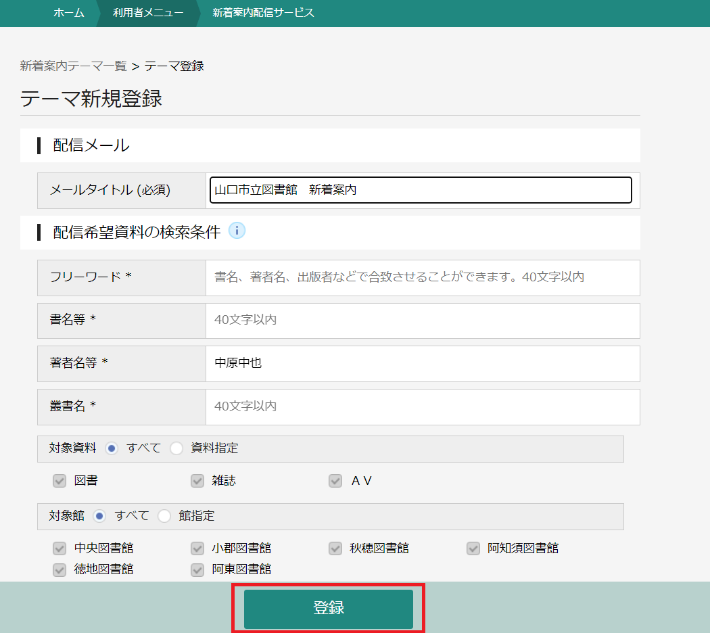Viewport: 710px width, 633px height.
Task: Click the 書名等 text field
Action: [422, 321]
